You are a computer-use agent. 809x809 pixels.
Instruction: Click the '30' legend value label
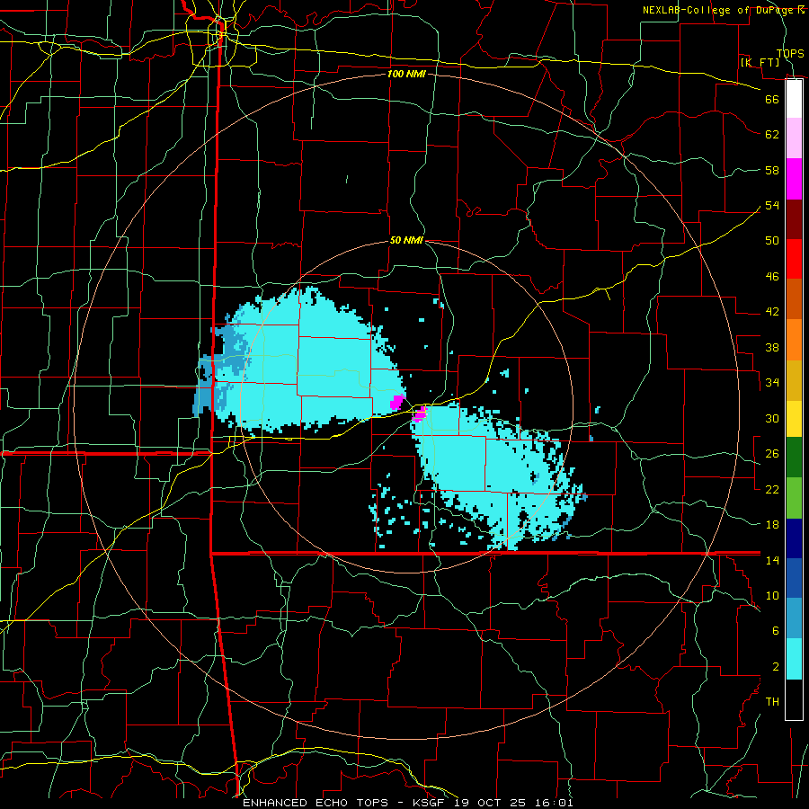[772, 418]
